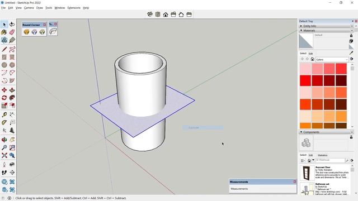The height and width of the screenshot is (201, 358).
Task: Click the Default material preview thumbnail
Action: pyautogui.click(x=306, y=41)
